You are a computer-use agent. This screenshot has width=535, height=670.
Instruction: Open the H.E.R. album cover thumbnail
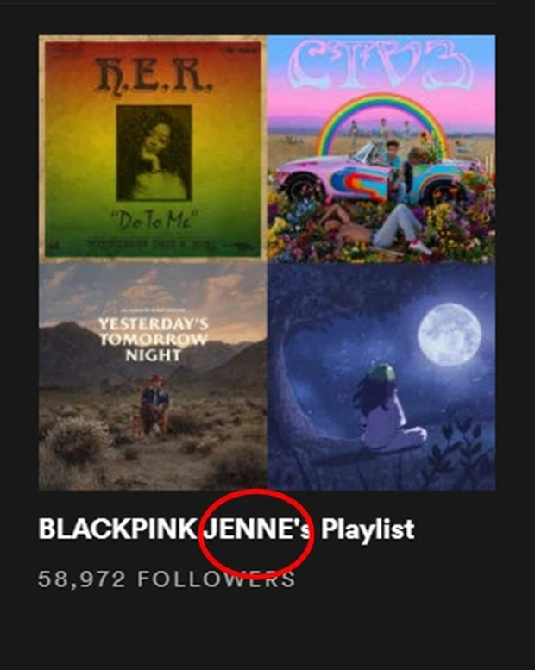[153, 148]
